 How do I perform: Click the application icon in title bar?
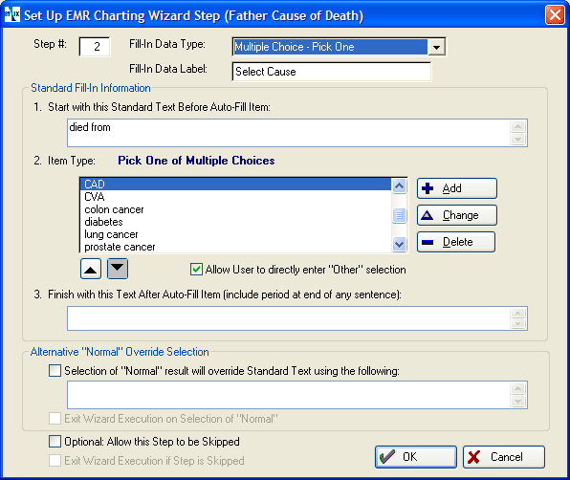[12, 15]
